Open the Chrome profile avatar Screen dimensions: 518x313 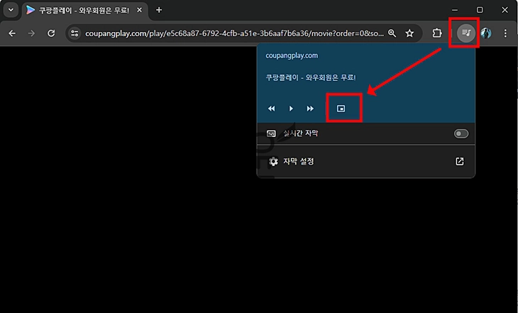pyautogui.click(x=486, y=33)
